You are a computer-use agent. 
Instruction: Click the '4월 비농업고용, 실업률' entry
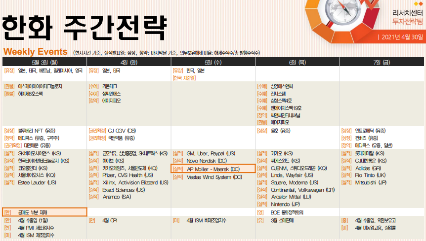click(x=376, y=228)
